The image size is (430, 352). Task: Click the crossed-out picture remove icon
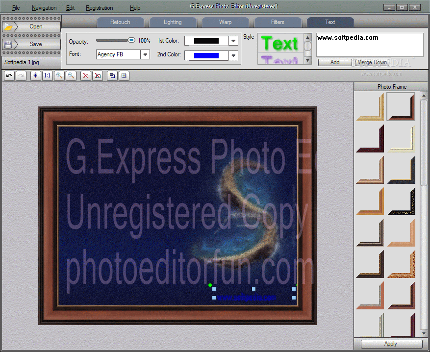click(x=98, y=75)
